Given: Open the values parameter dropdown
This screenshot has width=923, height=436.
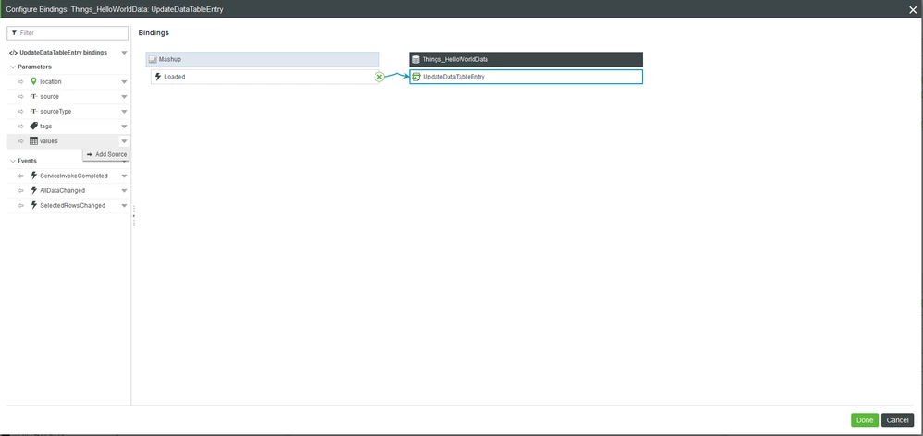Looking at the screenshot, I should pos(124,141).
